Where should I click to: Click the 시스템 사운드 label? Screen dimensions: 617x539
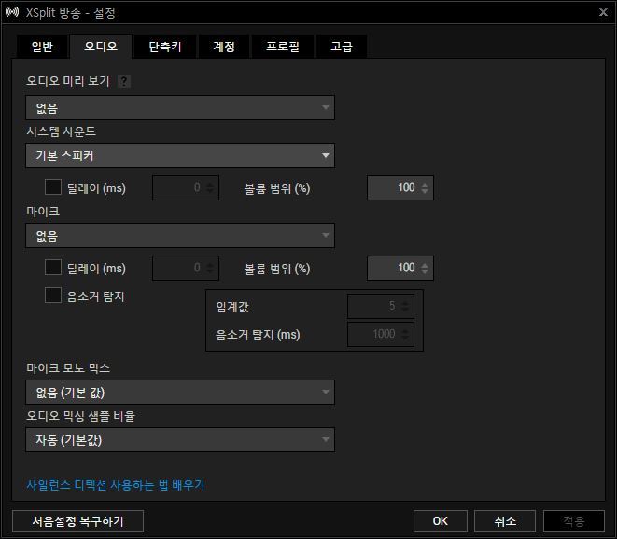[x=61, y=131]
